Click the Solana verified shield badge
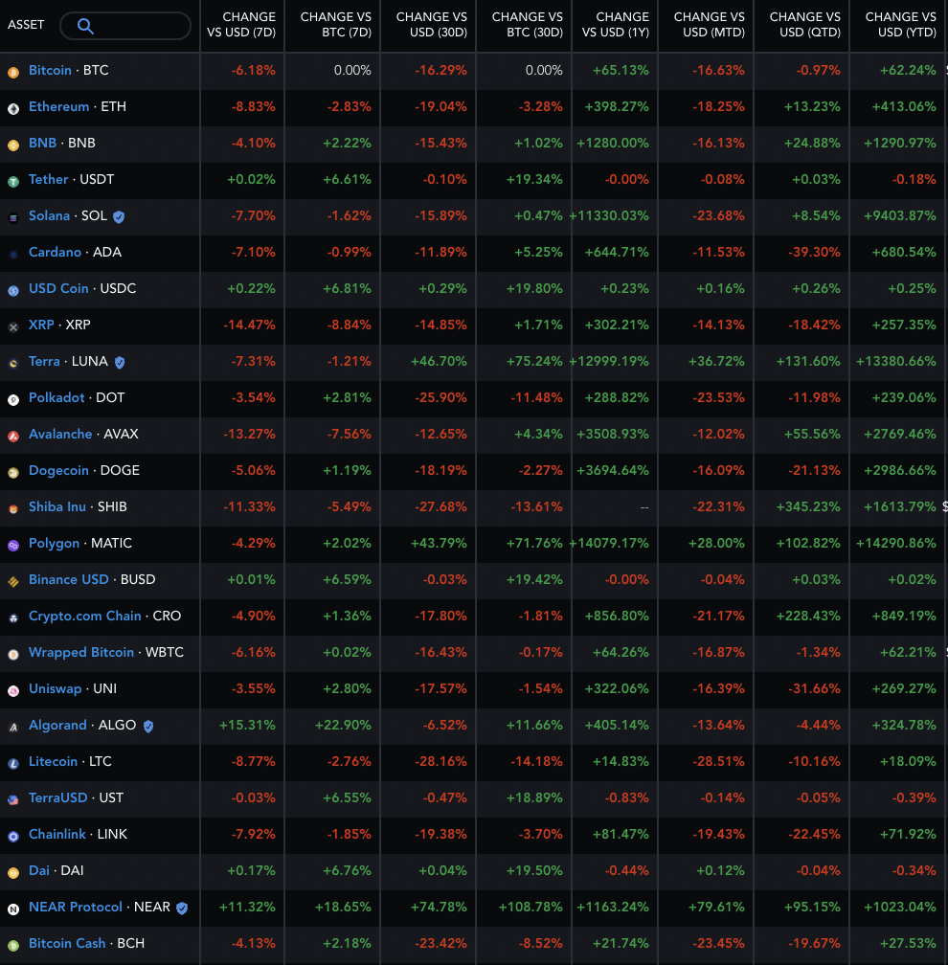 tap(119, 216)
